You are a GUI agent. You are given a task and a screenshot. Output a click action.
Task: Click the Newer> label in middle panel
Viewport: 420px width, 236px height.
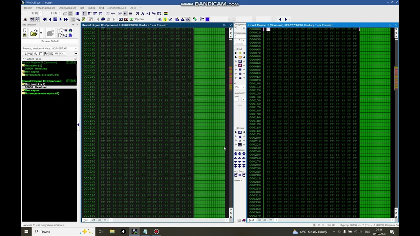pyautogui.click(x=238, y=181)
